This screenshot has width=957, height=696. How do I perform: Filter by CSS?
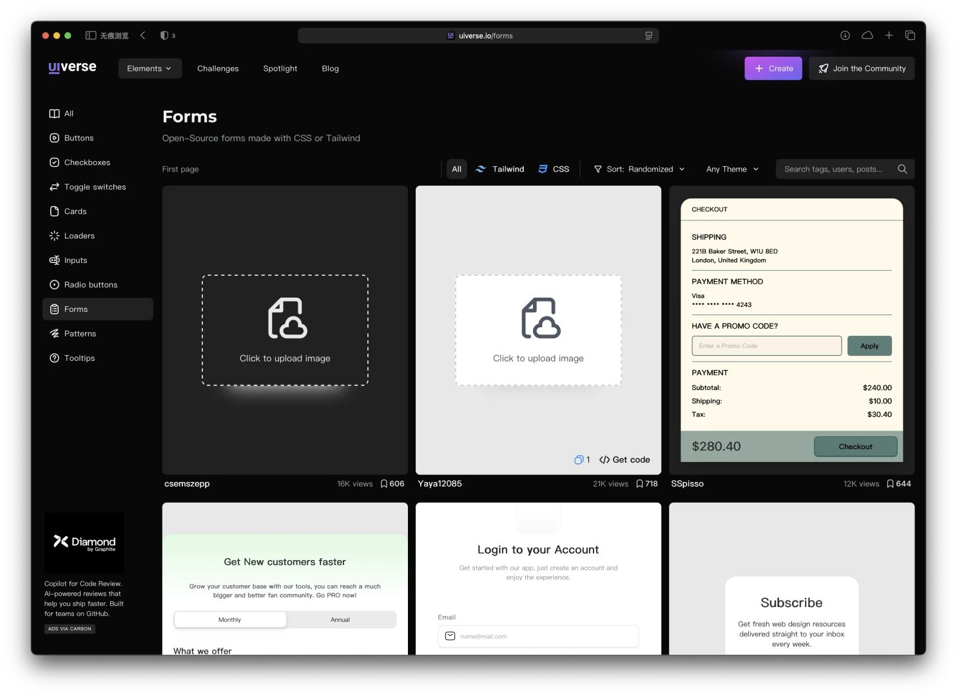coord(554,169)
